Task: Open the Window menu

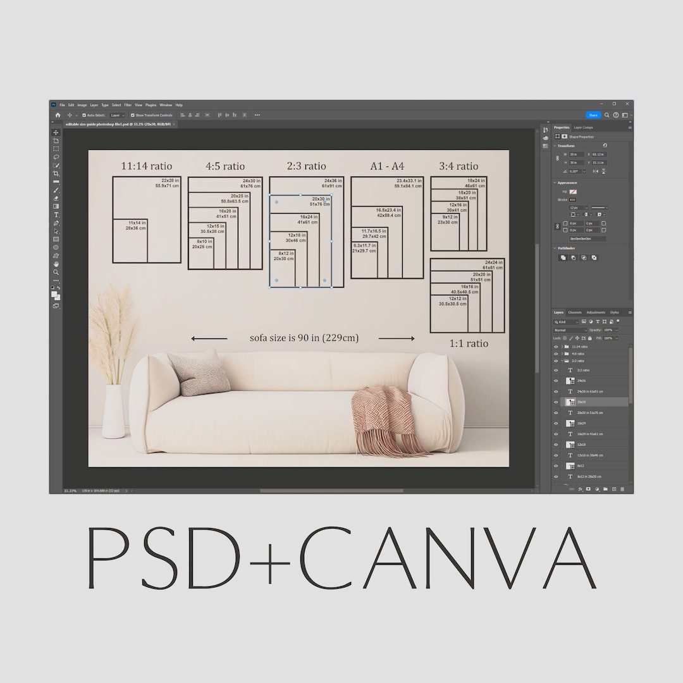Action: pyautogui.click(x=166, y=105)
